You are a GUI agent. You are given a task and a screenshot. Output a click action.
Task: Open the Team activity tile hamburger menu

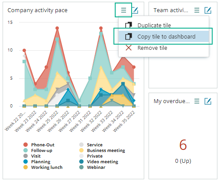coord(197,10)
